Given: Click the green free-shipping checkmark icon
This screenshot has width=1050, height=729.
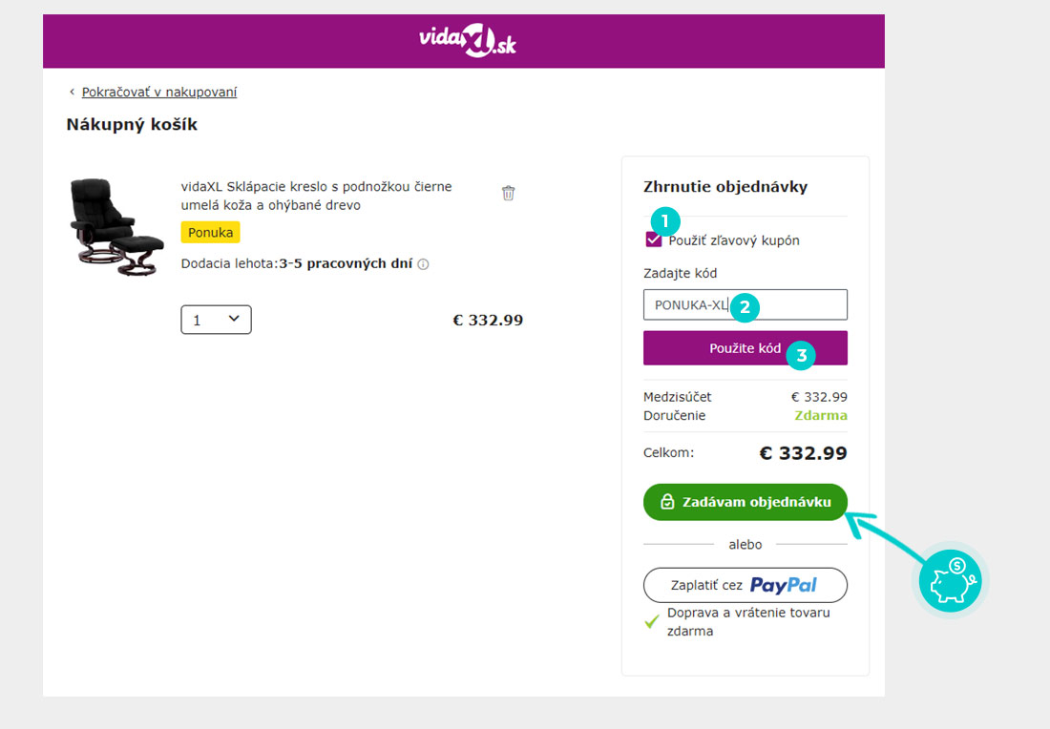Looking at the screenshot, I should click(652, 621).
